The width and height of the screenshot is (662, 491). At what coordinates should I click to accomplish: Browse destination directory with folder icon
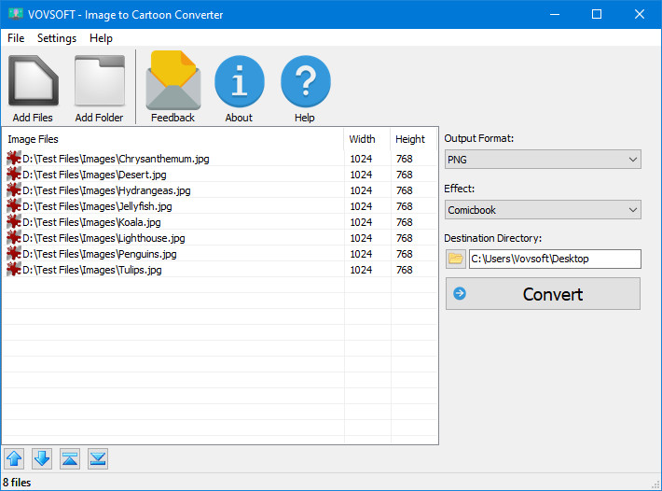click(x=456, y=259)
